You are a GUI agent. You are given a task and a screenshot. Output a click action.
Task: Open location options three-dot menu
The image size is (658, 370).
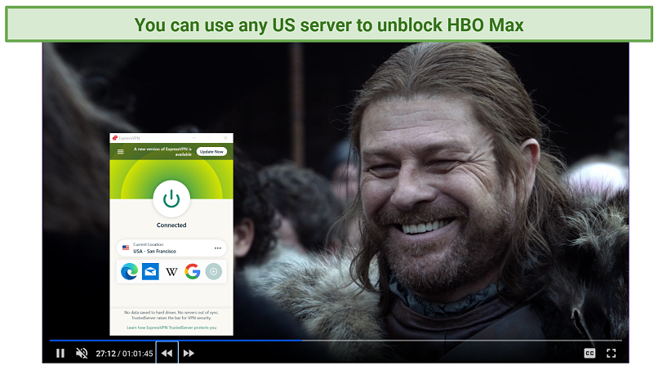218,247
